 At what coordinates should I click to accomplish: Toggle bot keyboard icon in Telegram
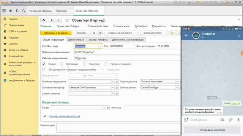coord(222,120)
